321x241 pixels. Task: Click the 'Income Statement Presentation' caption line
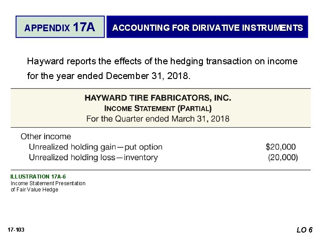coord(48,183)
